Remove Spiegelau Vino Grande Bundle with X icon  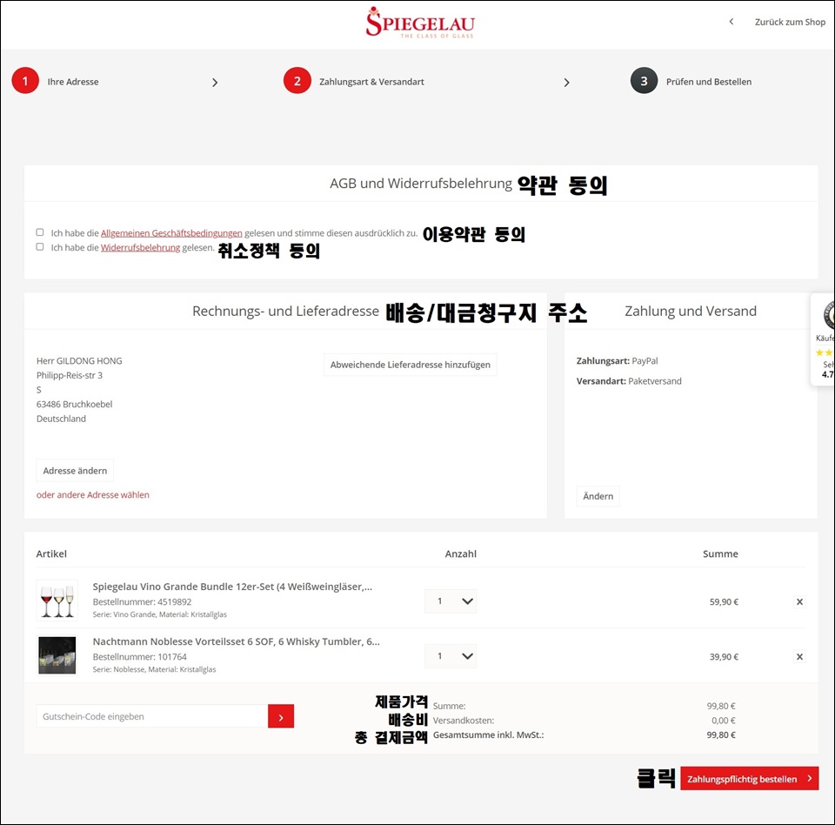pyautogui.click(x=799, y=601)
